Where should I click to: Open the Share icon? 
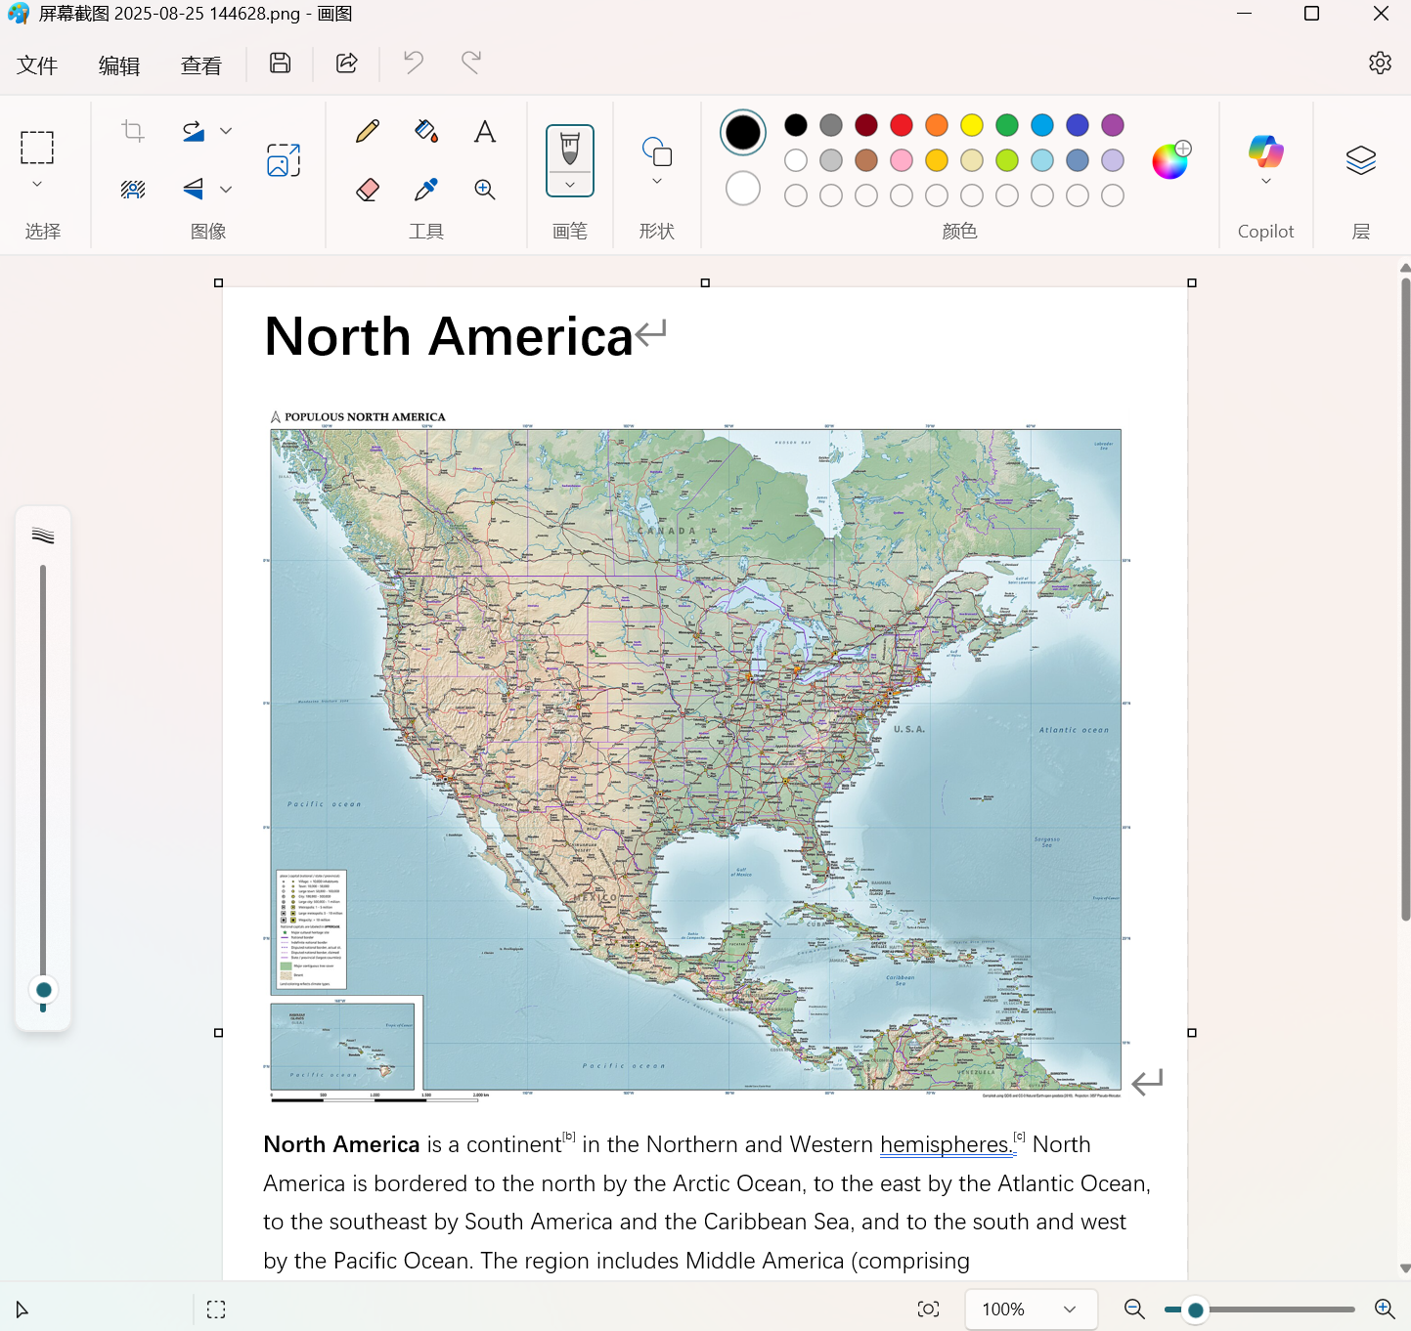(347, 64)
